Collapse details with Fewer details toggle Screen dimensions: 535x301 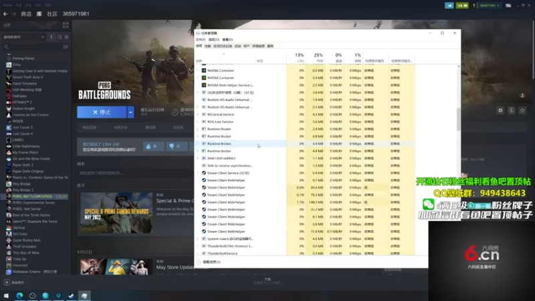click(x=209, y=262)
